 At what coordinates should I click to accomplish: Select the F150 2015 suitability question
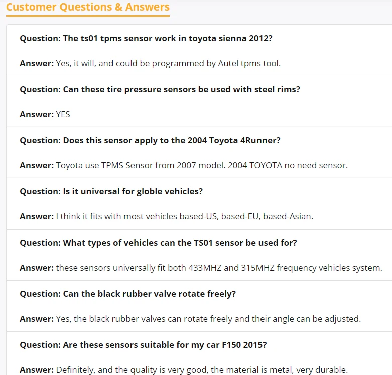pos(143,345)
